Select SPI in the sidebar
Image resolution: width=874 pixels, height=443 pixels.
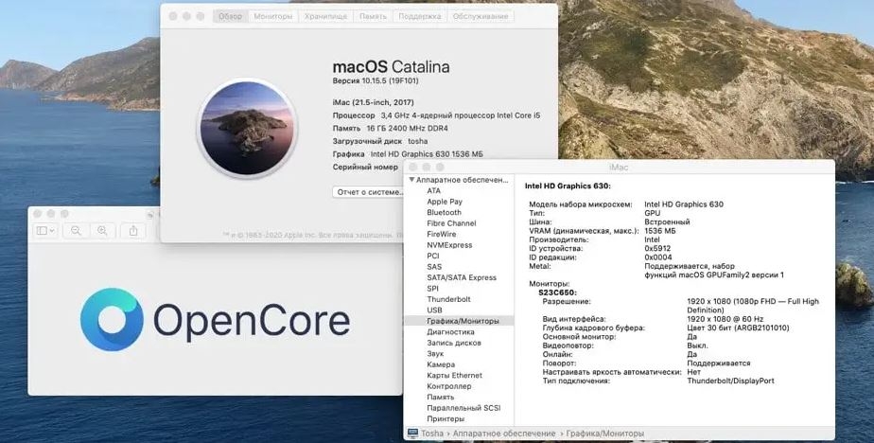pyautogui.click(x=432, y=289)
